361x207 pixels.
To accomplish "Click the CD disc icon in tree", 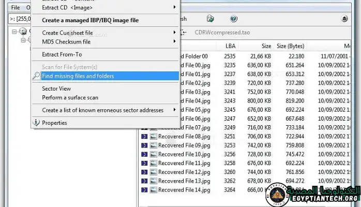I will click(x=23, y=32).
